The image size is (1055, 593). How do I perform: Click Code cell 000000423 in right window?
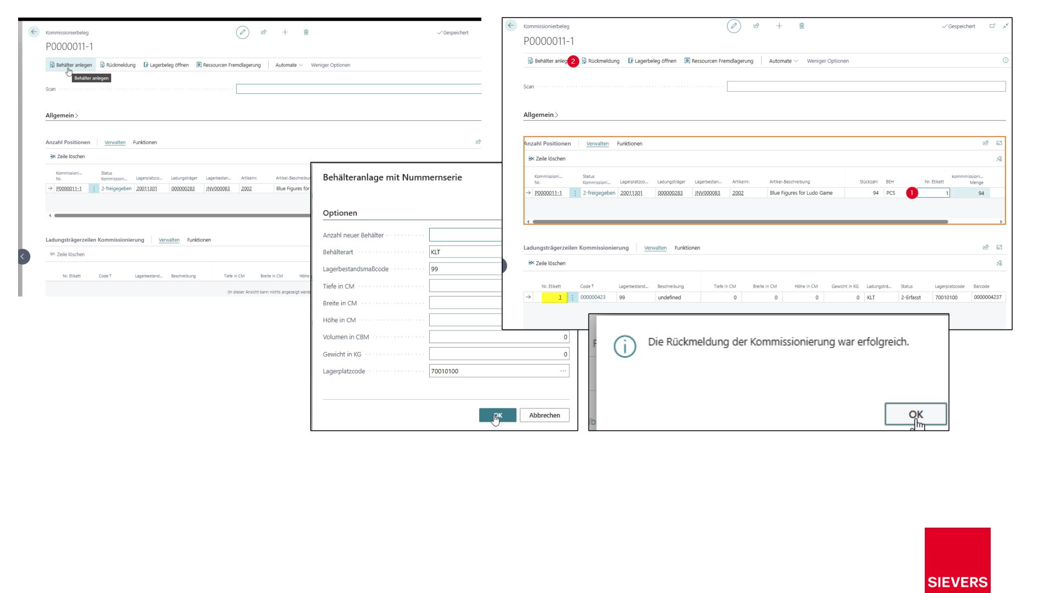[x=593, y=297]
